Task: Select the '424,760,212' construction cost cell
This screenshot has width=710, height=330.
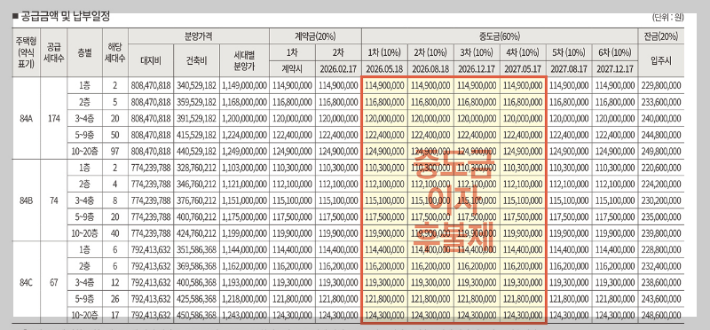Action: coord(196,233)
